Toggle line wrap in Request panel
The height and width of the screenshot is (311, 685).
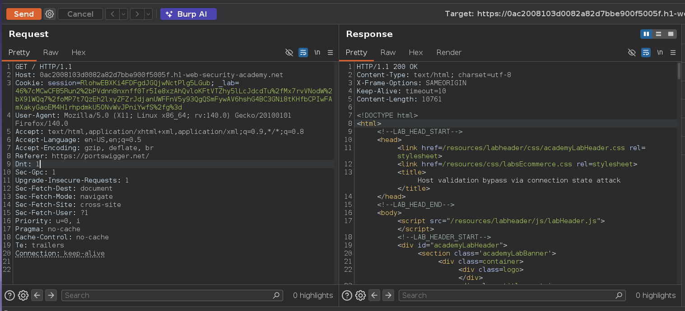(x=303, y=53)
